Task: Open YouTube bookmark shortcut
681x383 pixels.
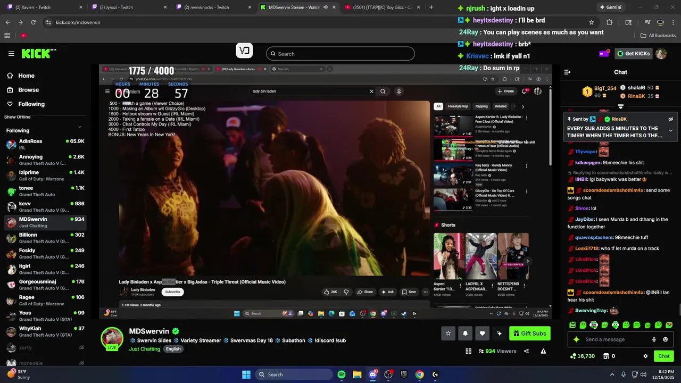Action: click(x=23, y=36)
